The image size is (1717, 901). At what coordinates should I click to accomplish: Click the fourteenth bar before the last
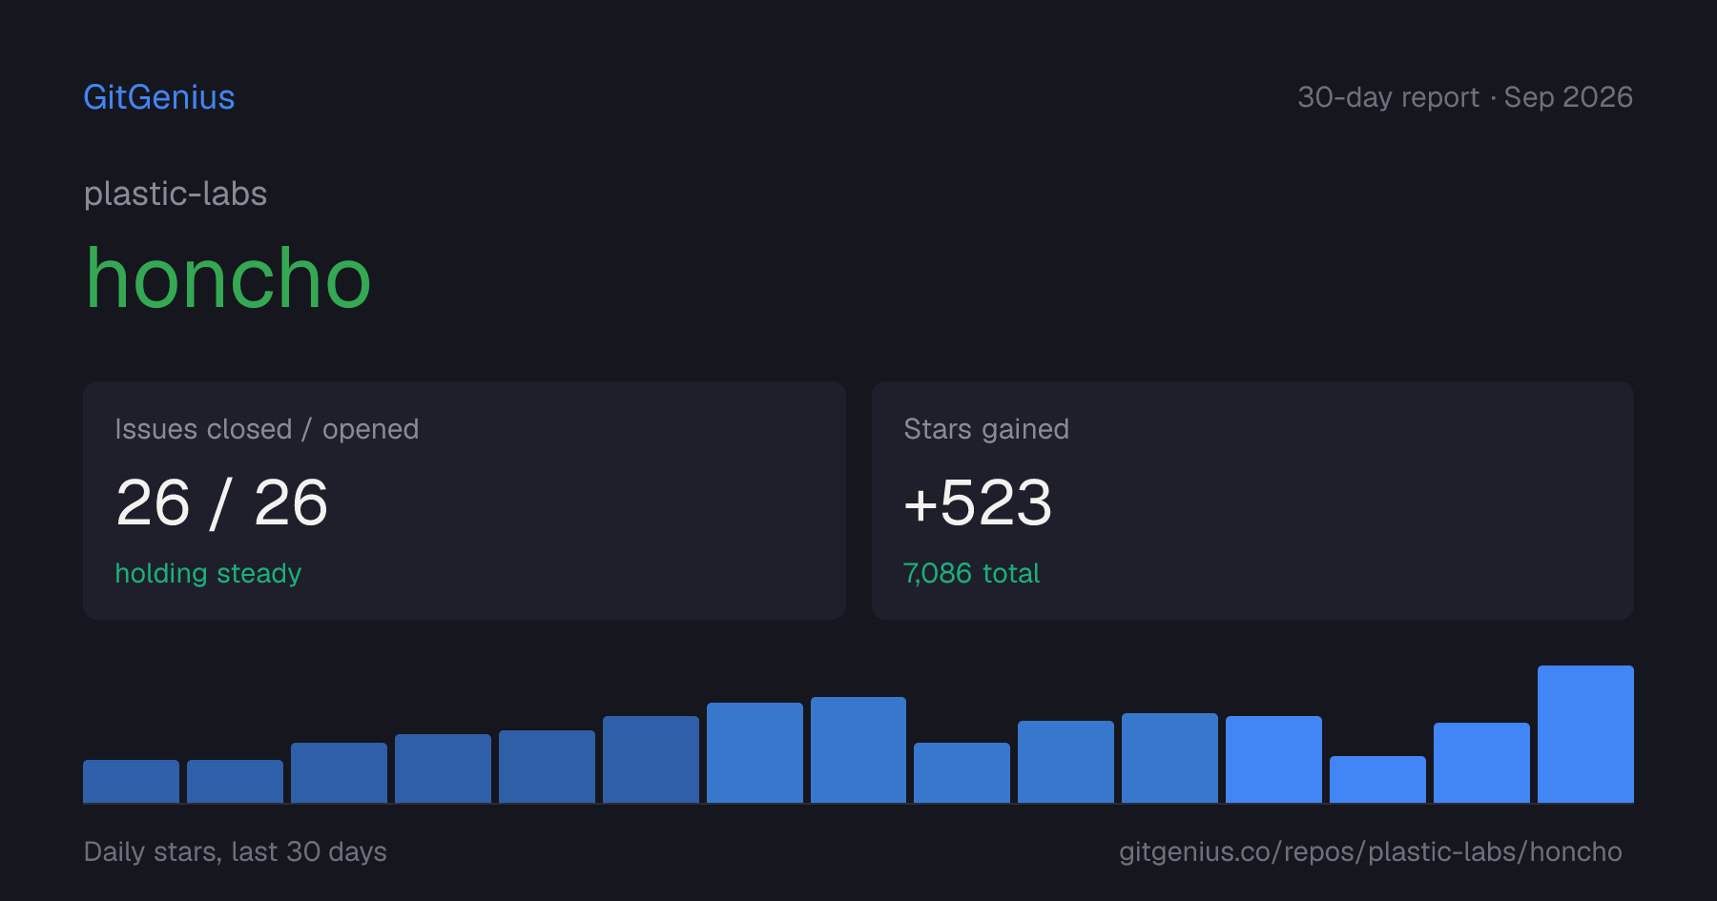point(1481,763)
